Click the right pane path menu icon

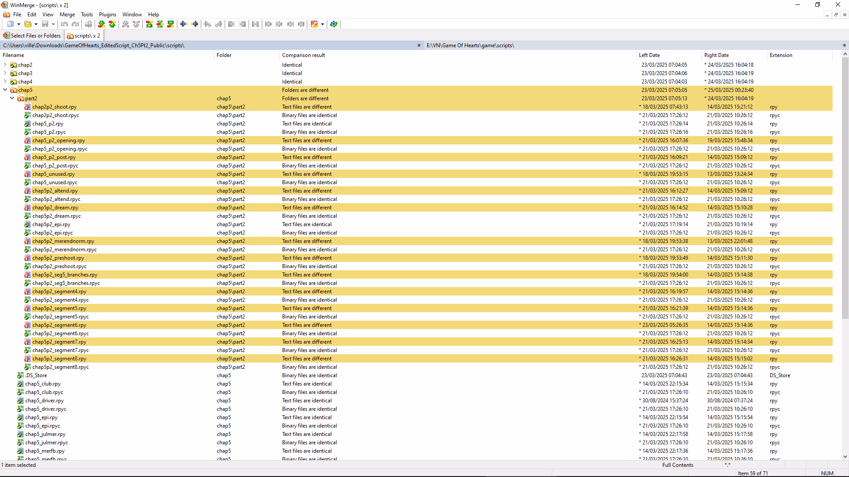click(844, 45)
